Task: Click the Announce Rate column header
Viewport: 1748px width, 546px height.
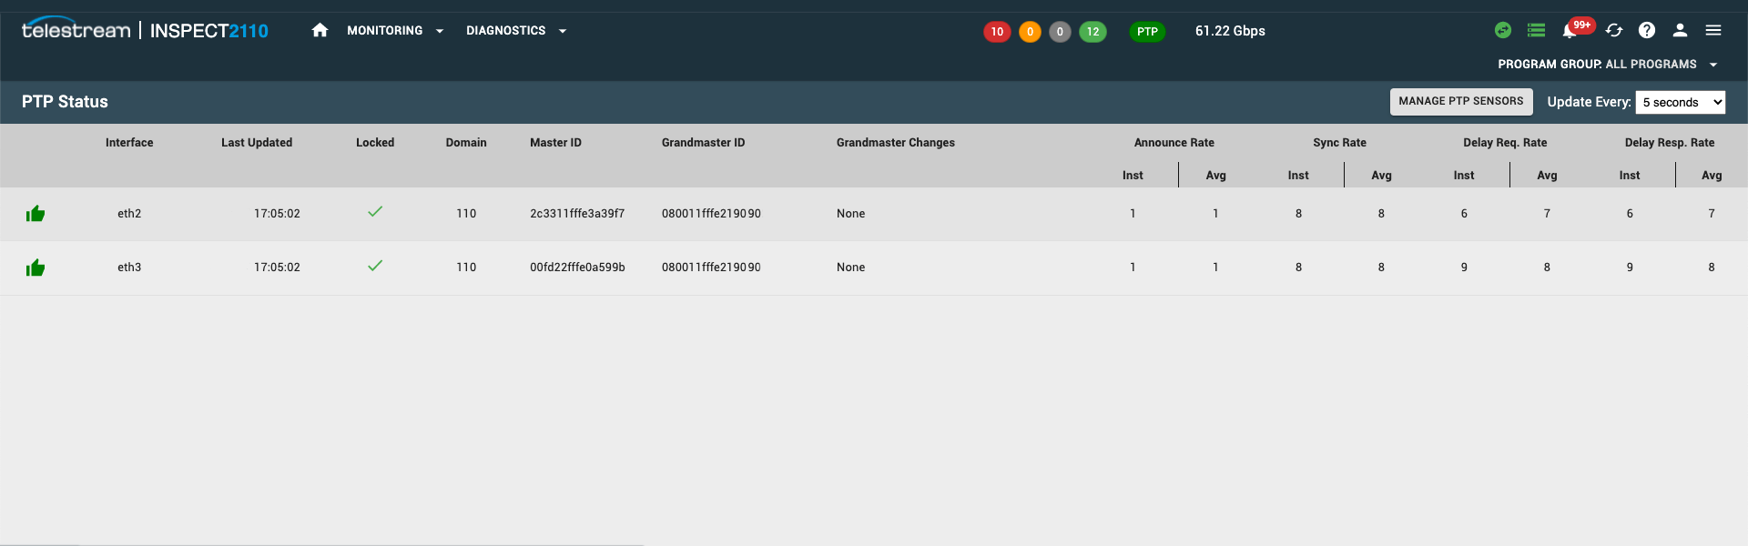Action: (x=1174, y=143)
